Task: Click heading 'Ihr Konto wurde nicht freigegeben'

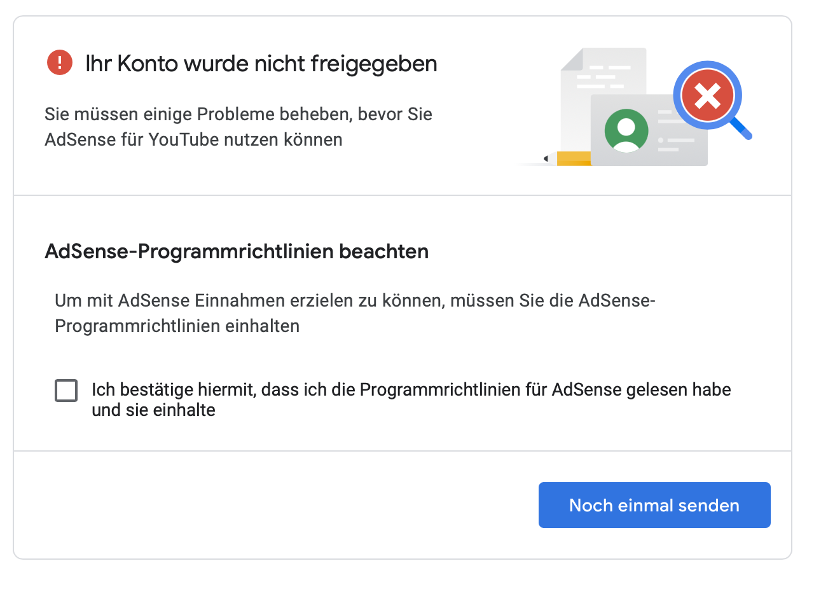Action: [261, 64]
